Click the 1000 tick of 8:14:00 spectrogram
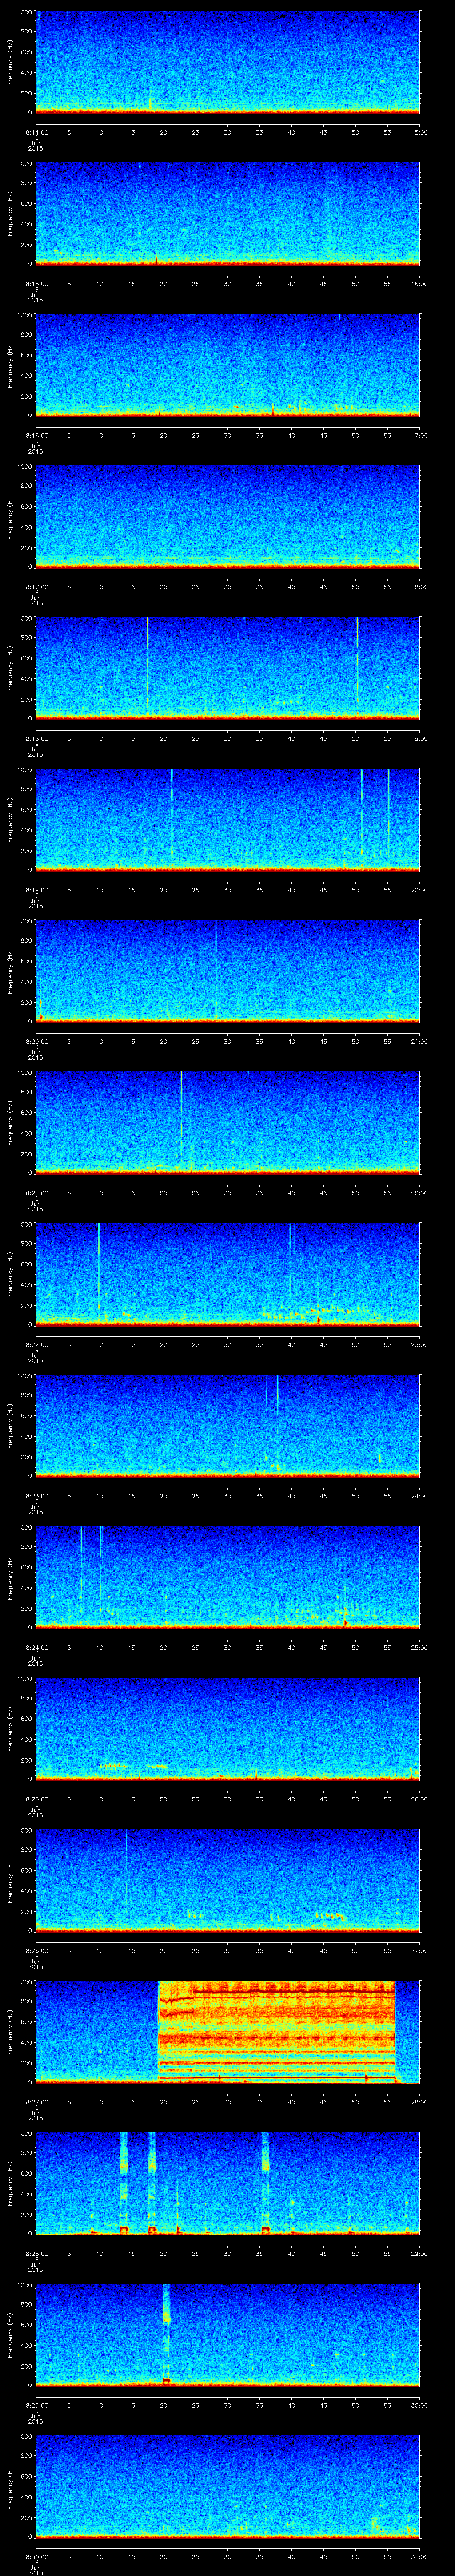 24,13
